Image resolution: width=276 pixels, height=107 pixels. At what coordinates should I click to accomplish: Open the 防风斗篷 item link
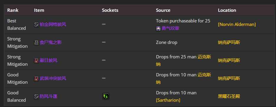pos(48,96)
